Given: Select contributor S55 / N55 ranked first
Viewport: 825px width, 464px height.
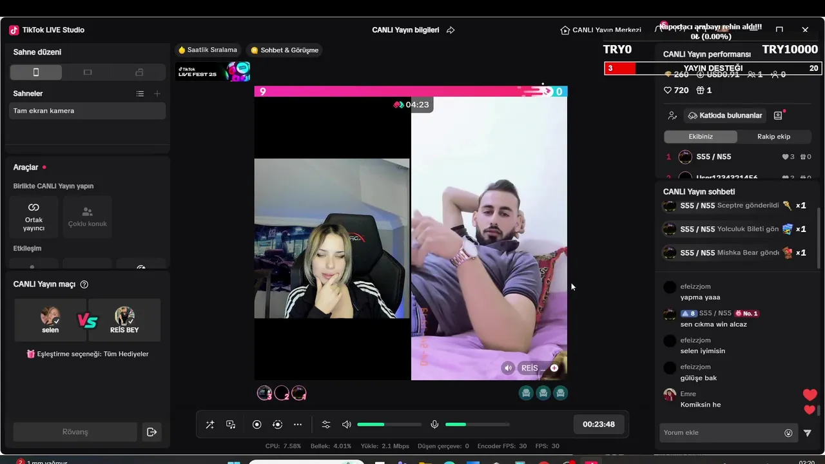Looking at the screenshot, I should [738, 157].
